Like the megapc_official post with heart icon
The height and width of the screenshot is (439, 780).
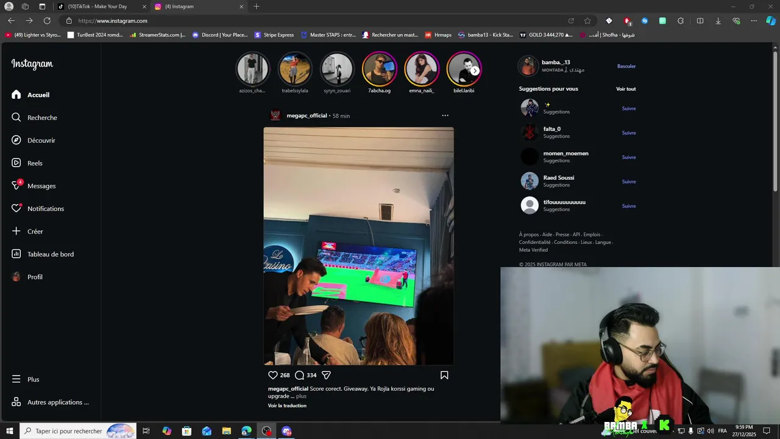click(x=273, y=376)
